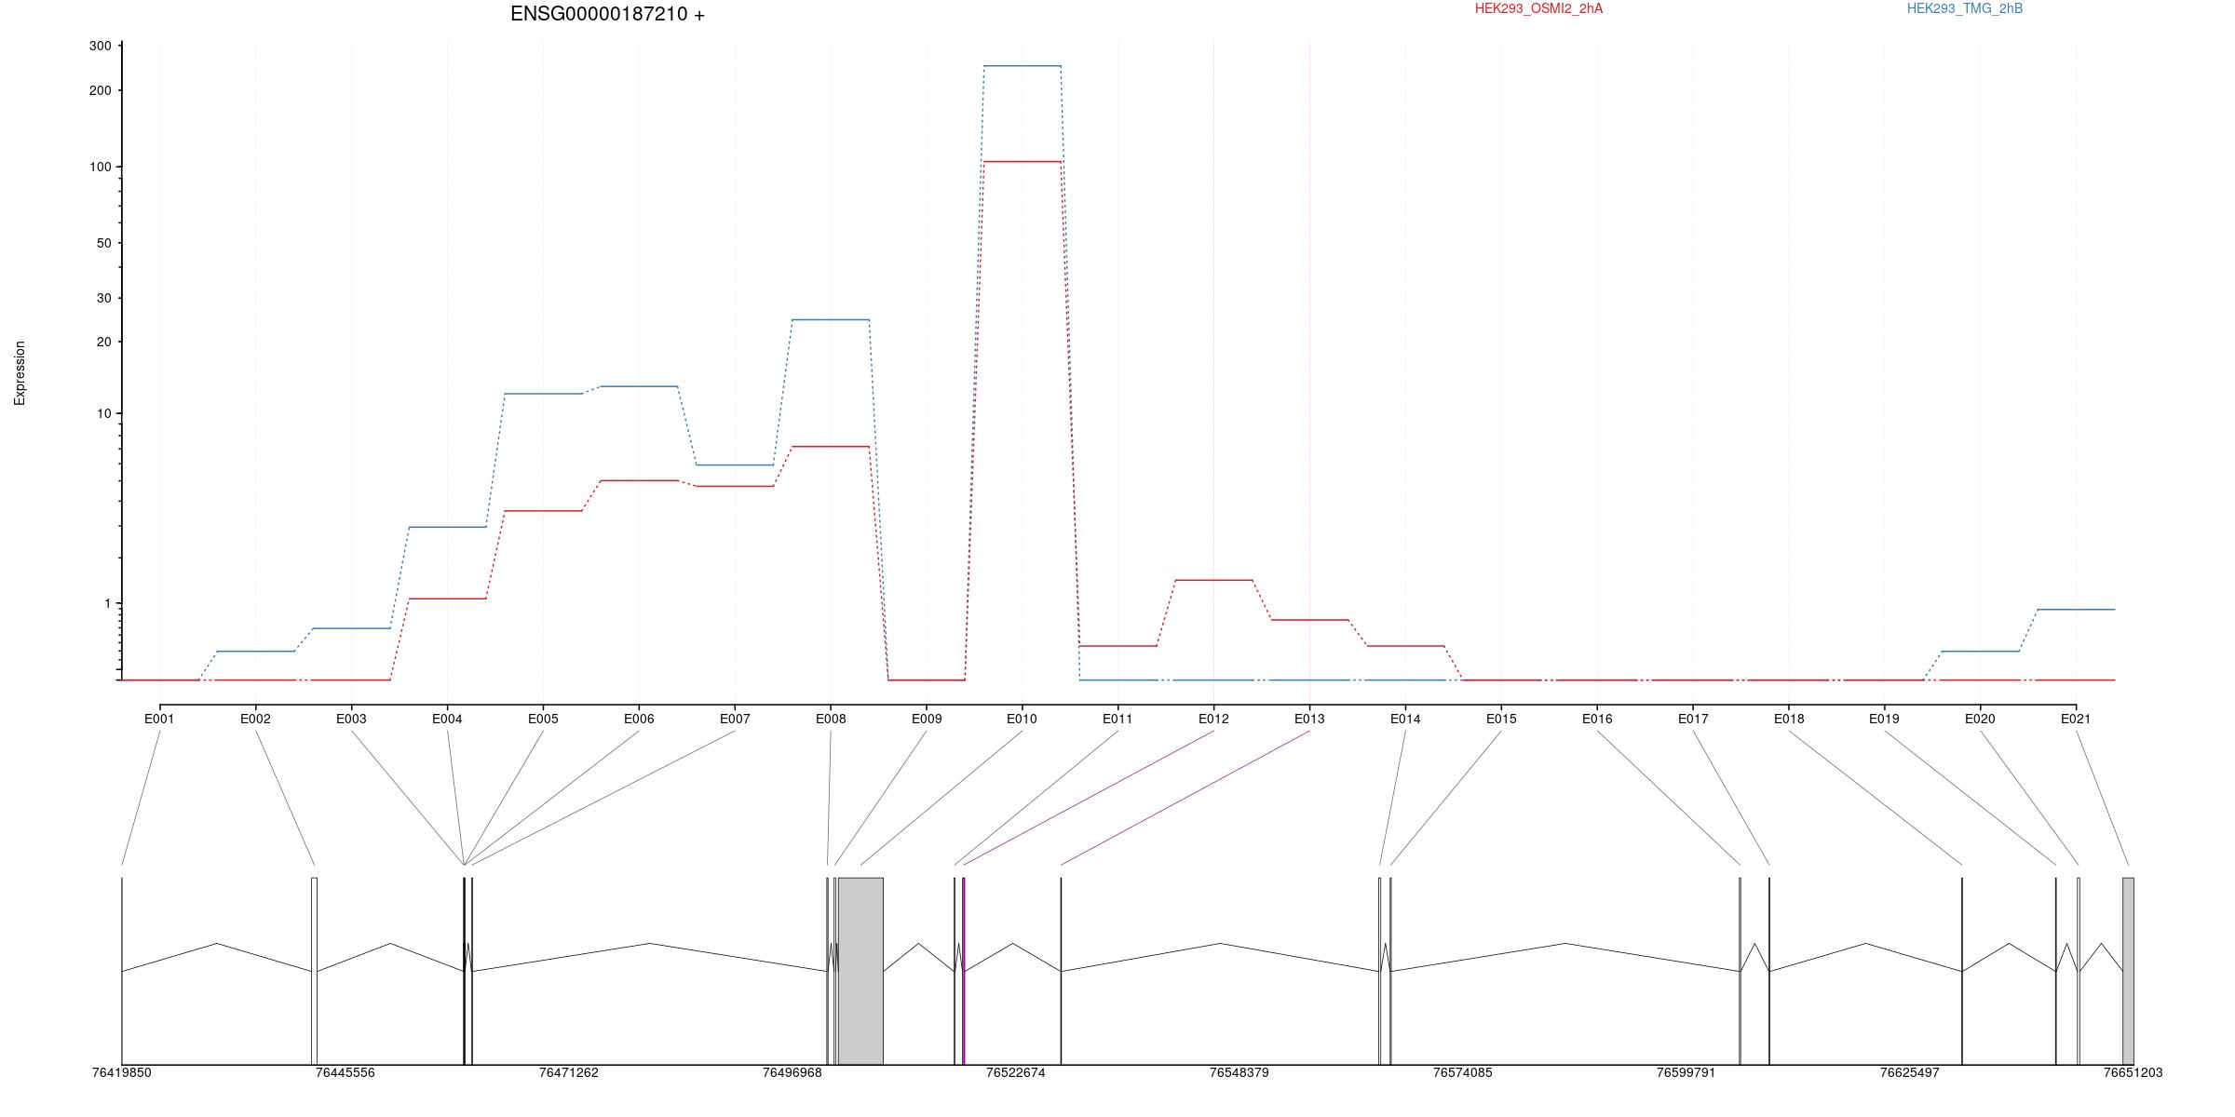2235x1117 pixels.
Task: Click exon label E020
Action: click(1980, 719)
